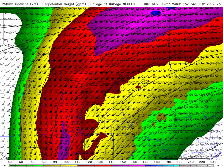The image size is (223, 167).
Task: Click the '100' color scale label
Action: pyautogui.click(x=66, y=162)
